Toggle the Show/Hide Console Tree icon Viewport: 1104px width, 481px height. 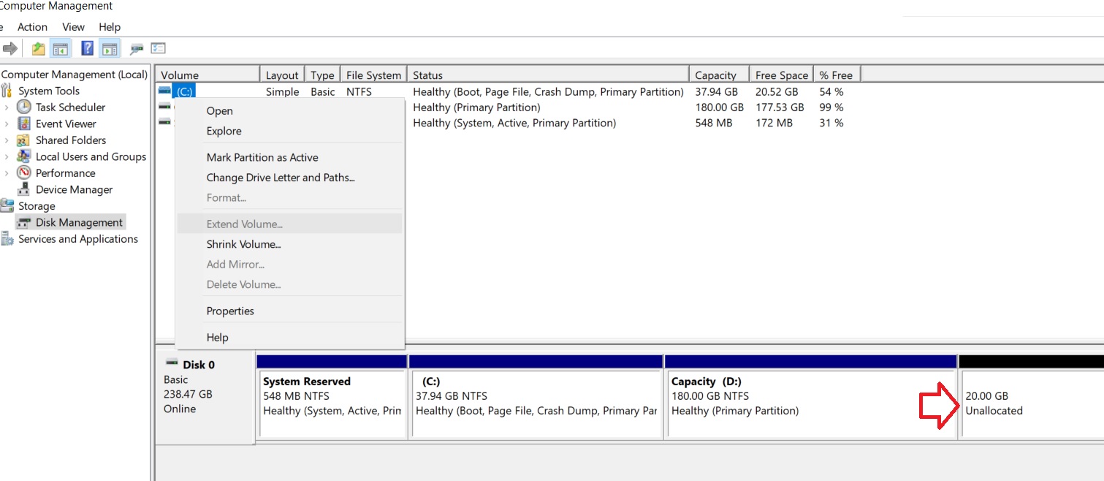61,49
